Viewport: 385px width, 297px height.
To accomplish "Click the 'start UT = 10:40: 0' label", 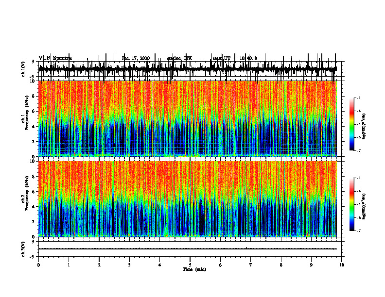I will (235, 58).
